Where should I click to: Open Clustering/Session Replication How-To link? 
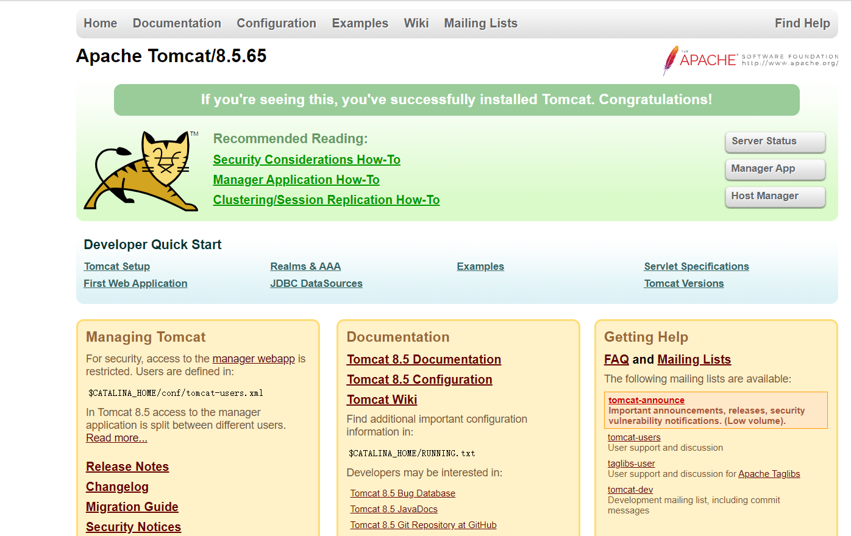(326, 200)
